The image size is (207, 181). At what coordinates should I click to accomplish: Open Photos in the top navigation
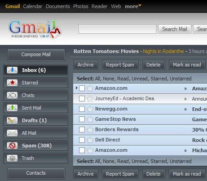click(81, 6)
